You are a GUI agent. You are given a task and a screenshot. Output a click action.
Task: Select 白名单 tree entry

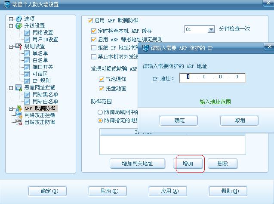point(40,60)
